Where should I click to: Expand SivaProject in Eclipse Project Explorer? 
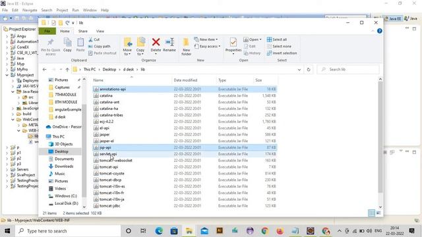click(x=7, y=175)
